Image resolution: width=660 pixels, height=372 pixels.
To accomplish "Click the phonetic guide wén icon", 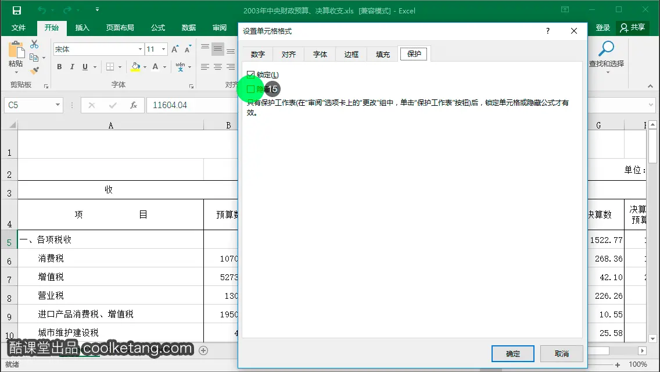I will tap(180, 67).
